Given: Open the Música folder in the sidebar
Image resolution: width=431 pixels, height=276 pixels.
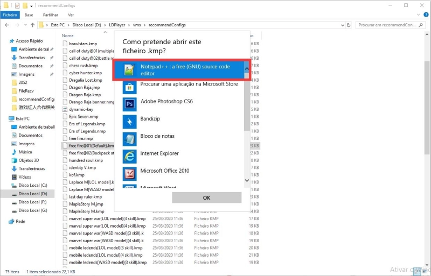Looking at the screenshot, I should 25,152.
